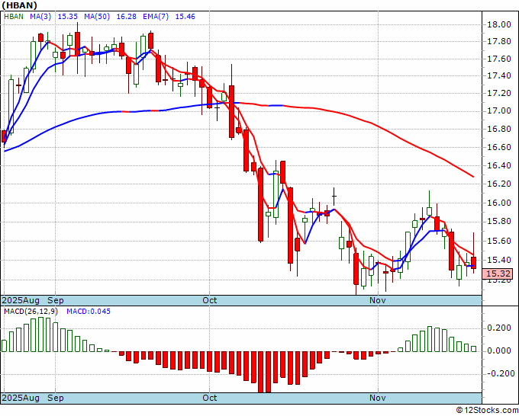This screenshot has height=416, width=519.
Task: Select the MA(3) legend label
Action: (40, 17)
